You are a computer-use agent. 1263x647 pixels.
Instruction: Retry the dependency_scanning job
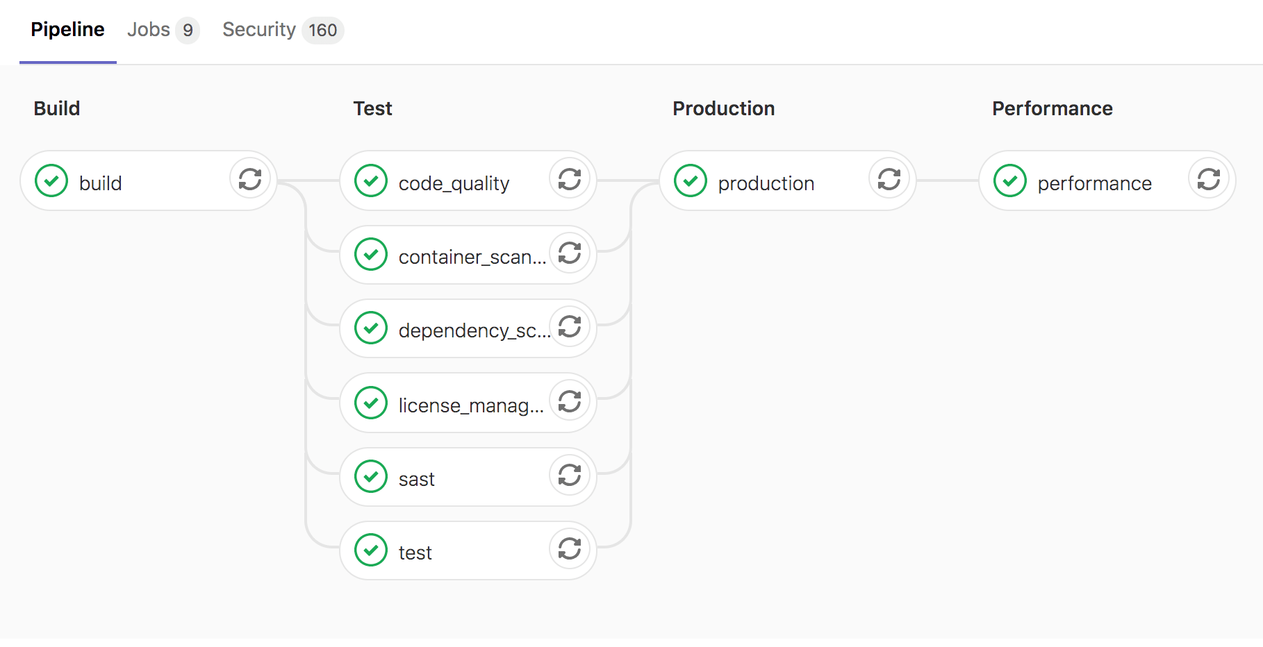(x=569, y=327)
